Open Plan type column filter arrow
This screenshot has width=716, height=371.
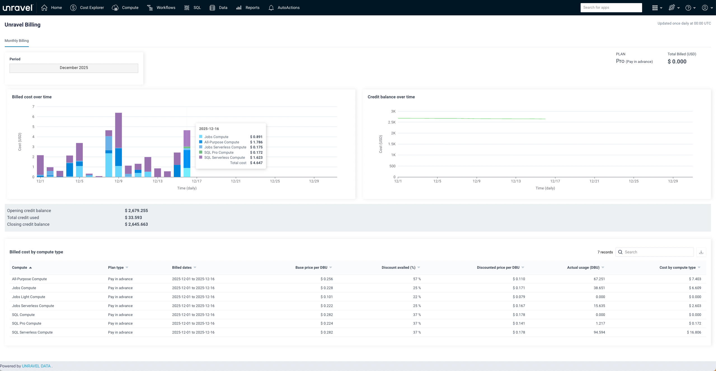(127, 267)
